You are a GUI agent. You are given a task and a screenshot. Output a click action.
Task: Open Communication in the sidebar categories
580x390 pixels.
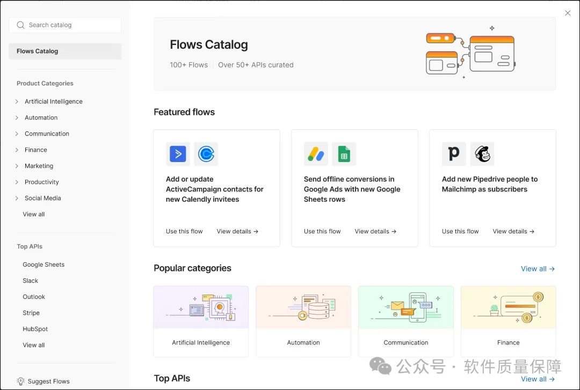47,134
